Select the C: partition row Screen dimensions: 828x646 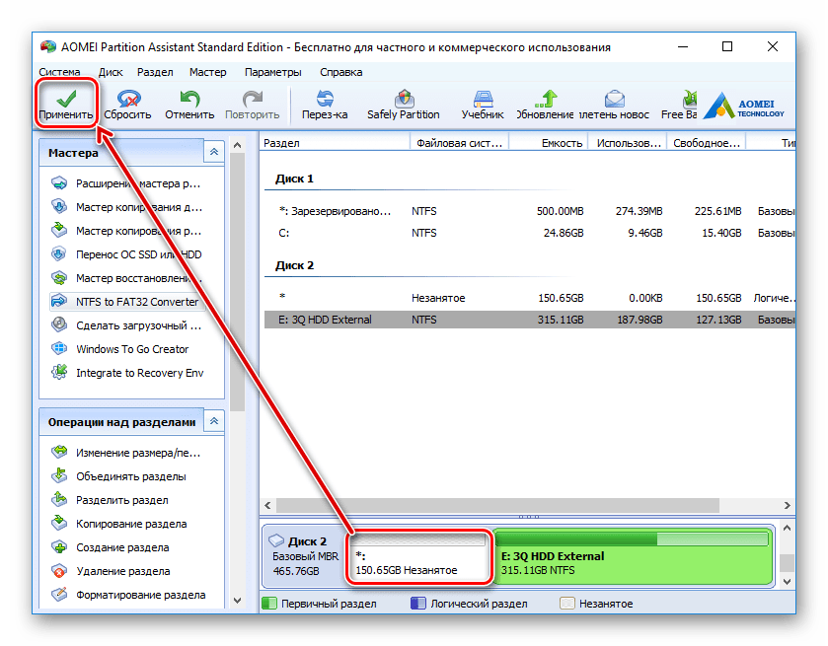coord(530,233)
